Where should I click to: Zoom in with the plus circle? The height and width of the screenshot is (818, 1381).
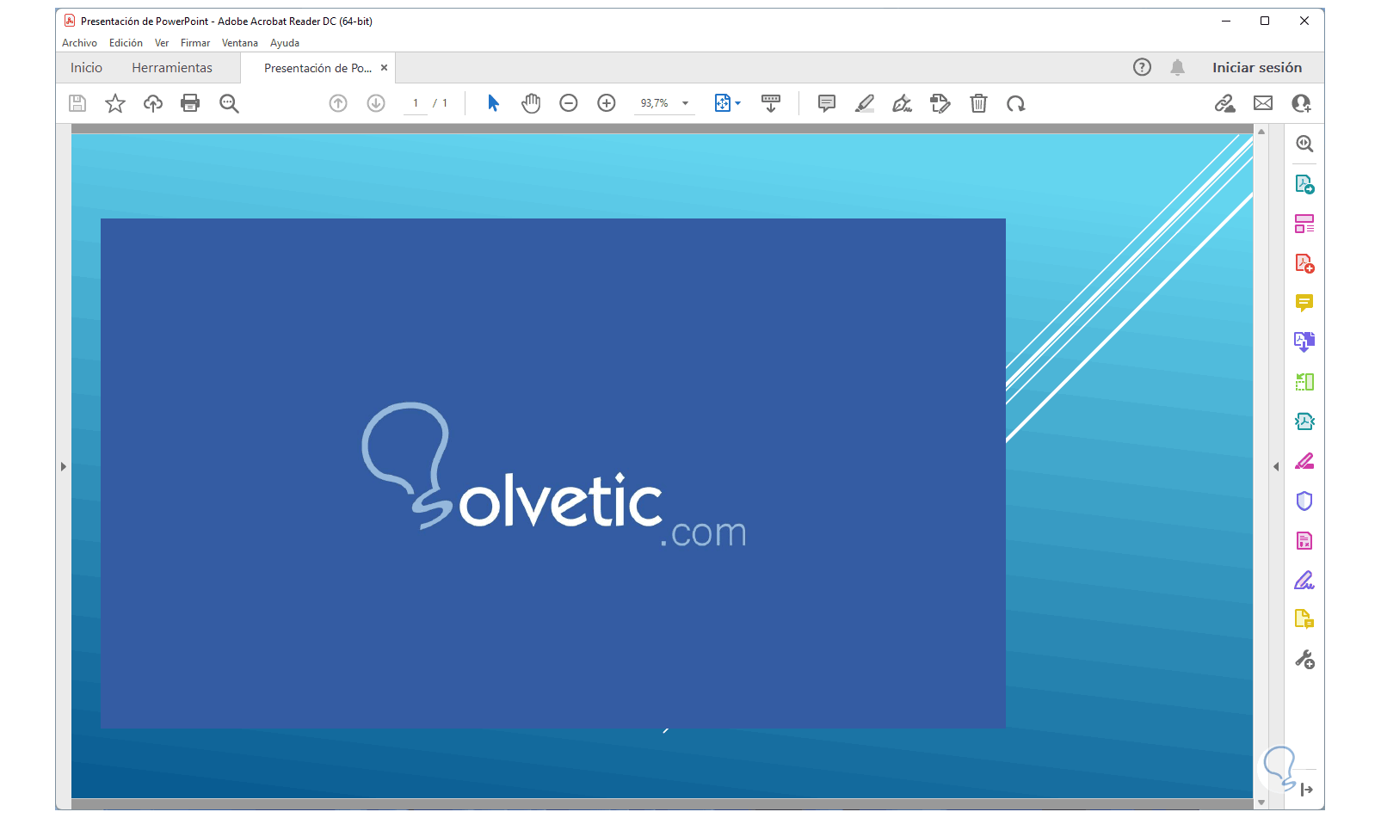(x=607, y=103)
